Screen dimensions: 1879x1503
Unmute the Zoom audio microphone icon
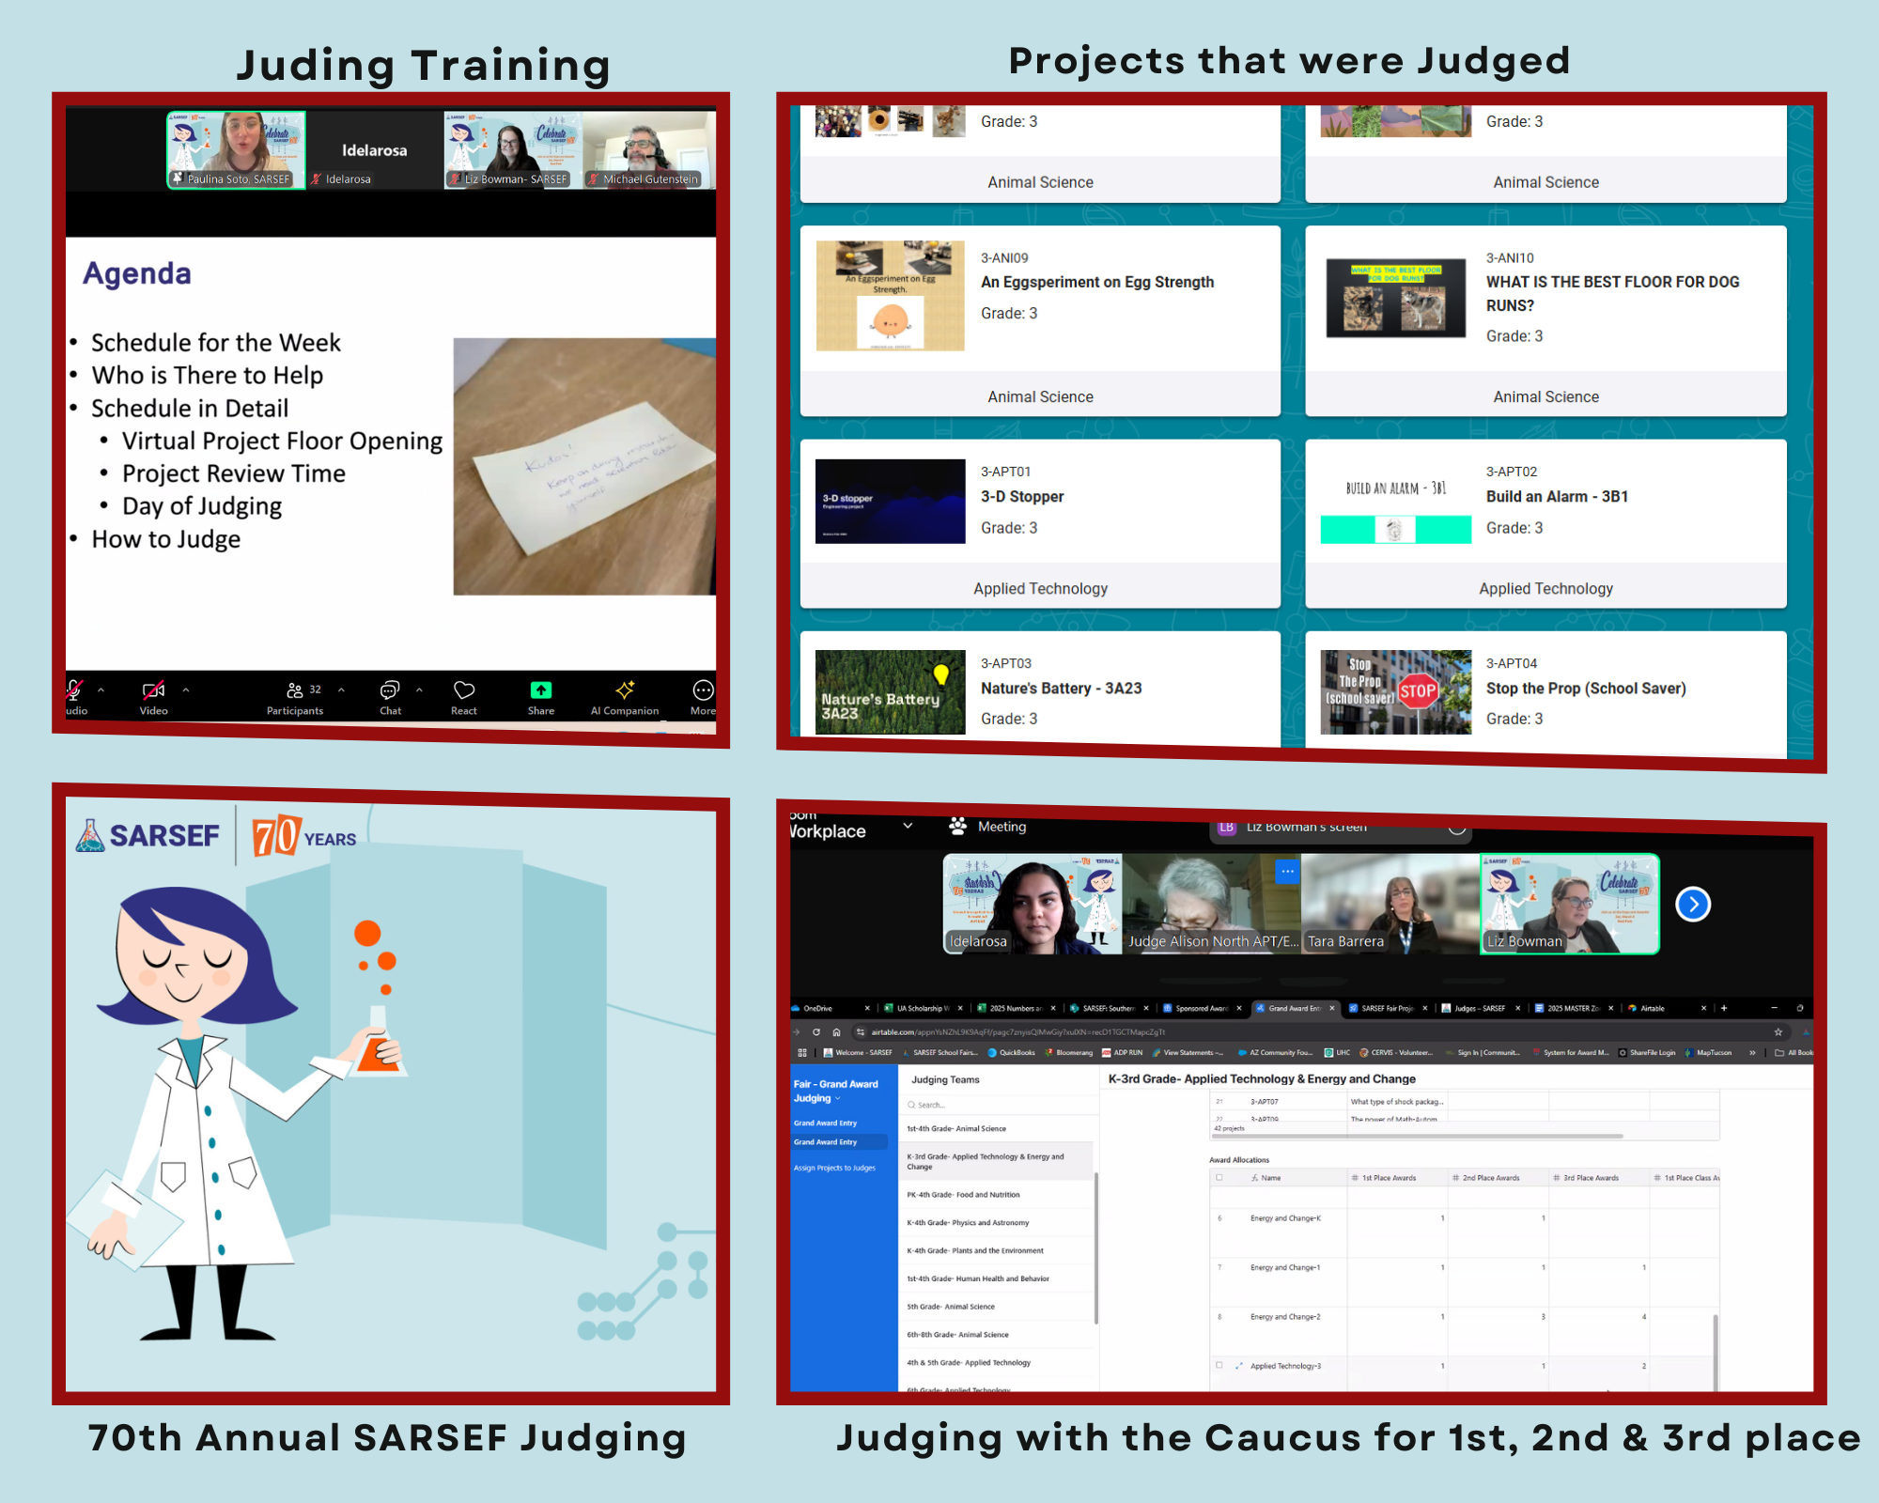(x=73, y=690)
